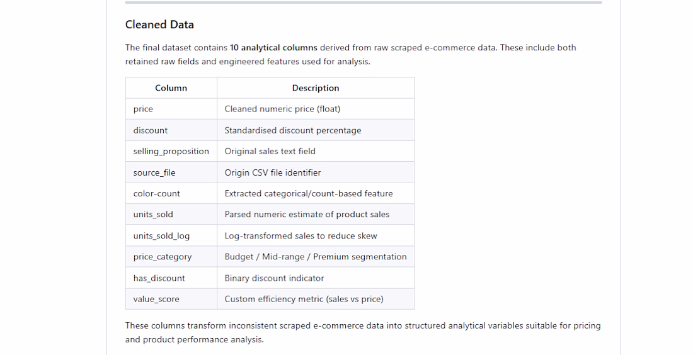Select the Description header cell
693x355 pixels.
[x=316, y=88]
